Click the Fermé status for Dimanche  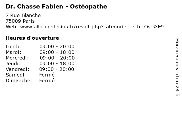[47, 80]
